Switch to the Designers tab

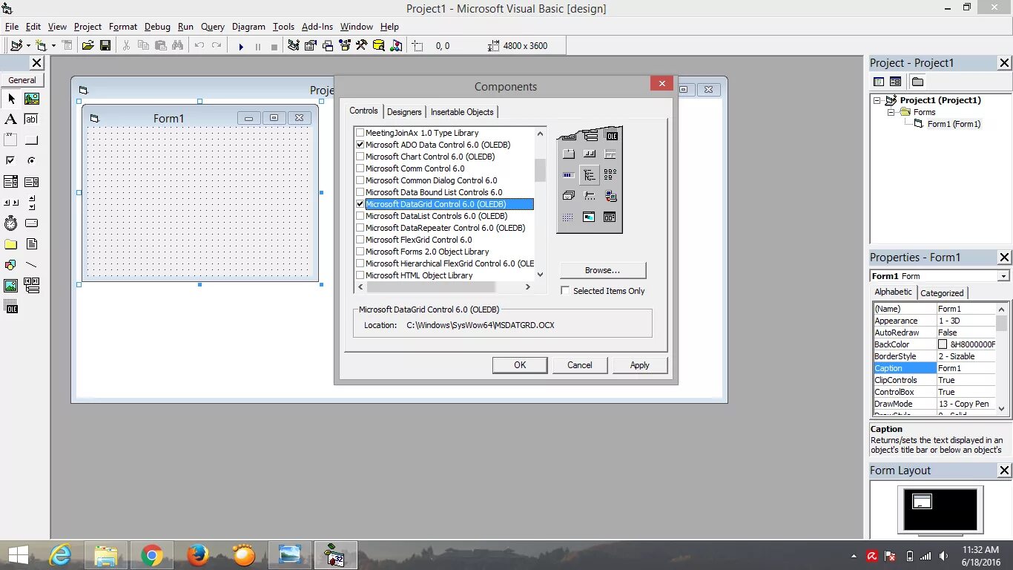(404, 112)
